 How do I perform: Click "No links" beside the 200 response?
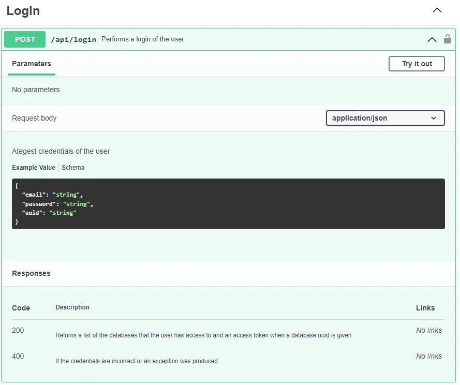429,330
